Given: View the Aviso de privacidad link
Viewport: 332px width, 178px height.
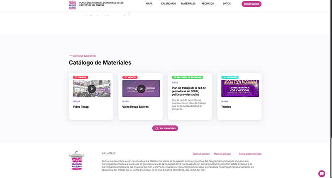Looking at the screenshot, I should [250, 154].
